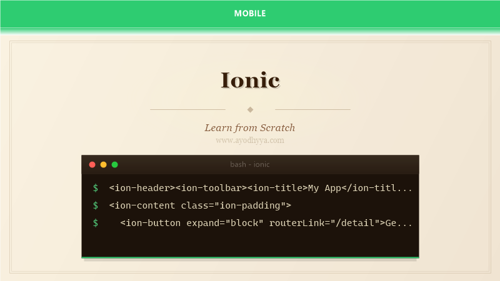Click the red close dot in terminal
Viewport: 500px width, 281px height.
92,164
